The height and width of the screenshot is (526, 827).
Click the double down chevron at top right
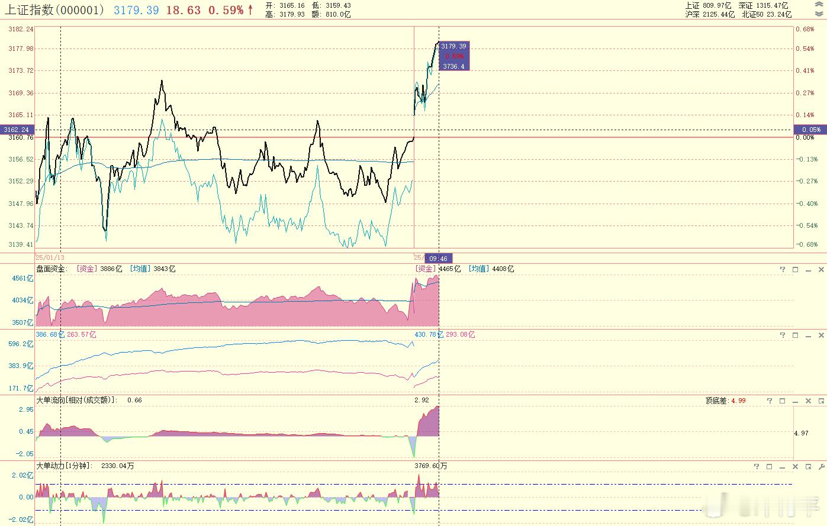click(819, 14)
